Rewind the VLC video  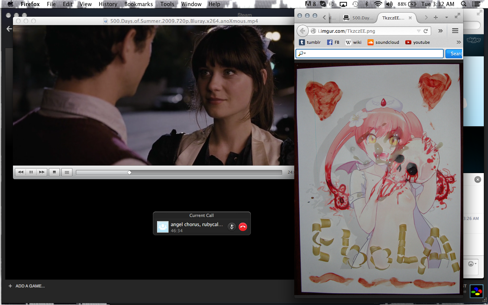pyautogui.click(x=21, y=172)
